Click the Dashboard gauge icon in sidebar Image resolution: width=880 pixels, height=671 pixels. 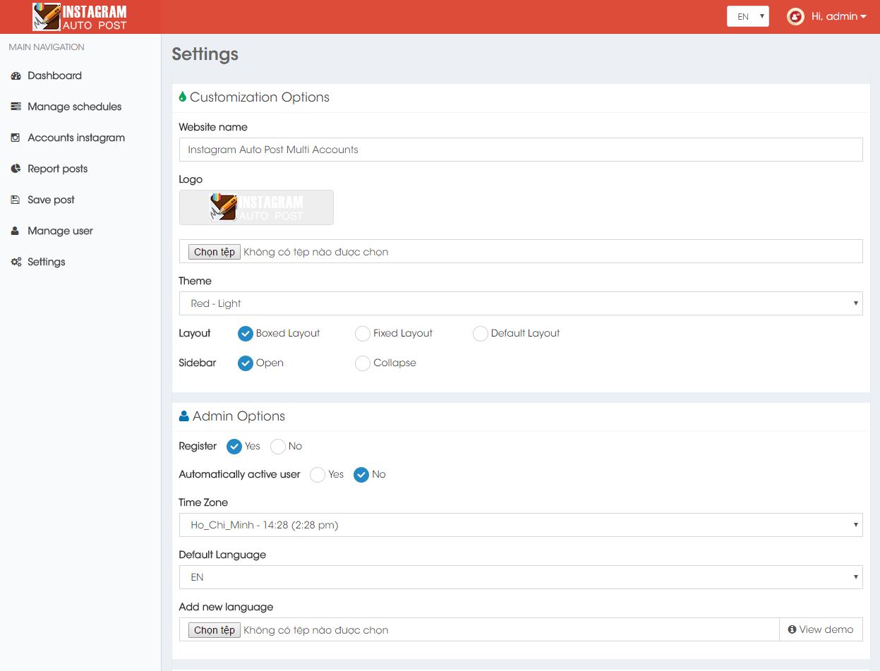pos(16,75)
